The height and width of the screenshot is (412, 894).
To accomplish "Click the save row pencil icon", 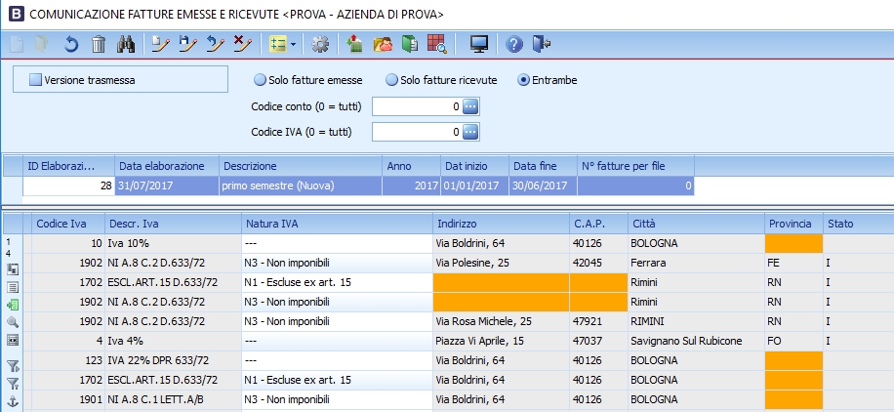I will [x=188, y=44].
